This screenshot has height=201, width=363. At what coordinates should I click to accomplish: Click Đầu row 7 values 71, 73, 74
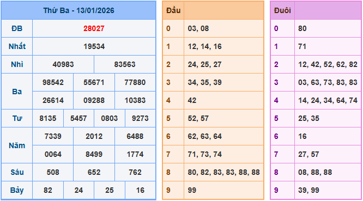[x=204, y=154]
